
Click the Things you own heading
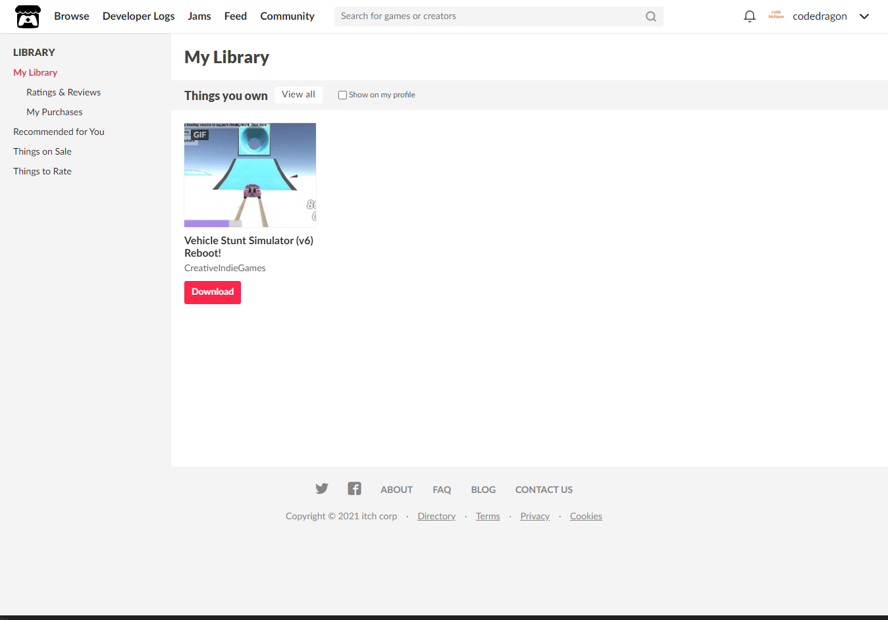click(226, 95)
